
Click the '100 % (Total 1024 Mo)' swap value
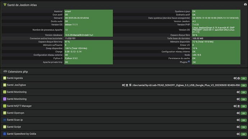click(76, 48)
